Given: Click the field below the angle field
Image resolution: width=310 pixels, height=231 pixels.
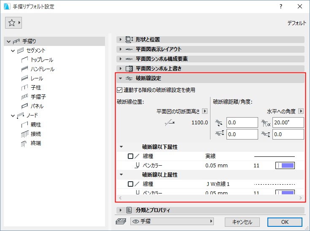Looking at the screenshot, I should tap(288, 134).
